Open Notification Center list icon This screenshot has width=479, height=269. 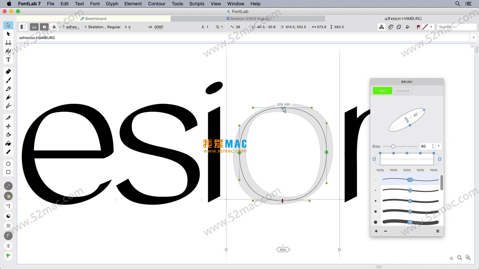click(x=468, y=4)
